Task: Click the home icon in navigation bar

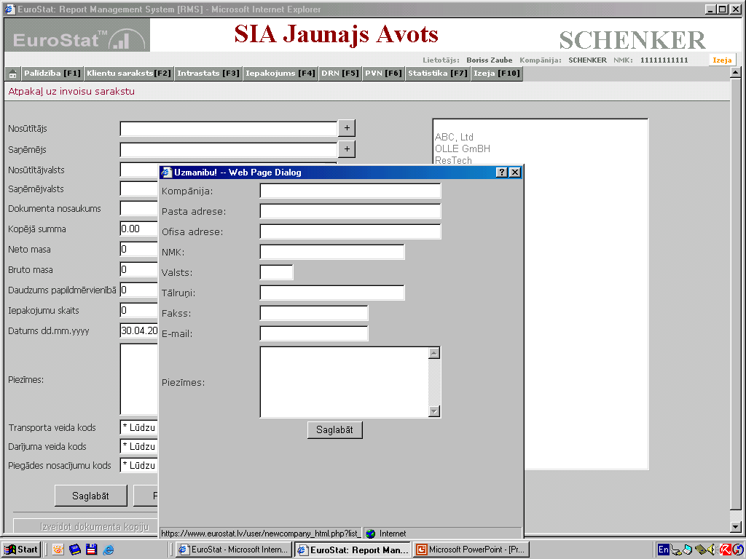Action: click(13, 74)
